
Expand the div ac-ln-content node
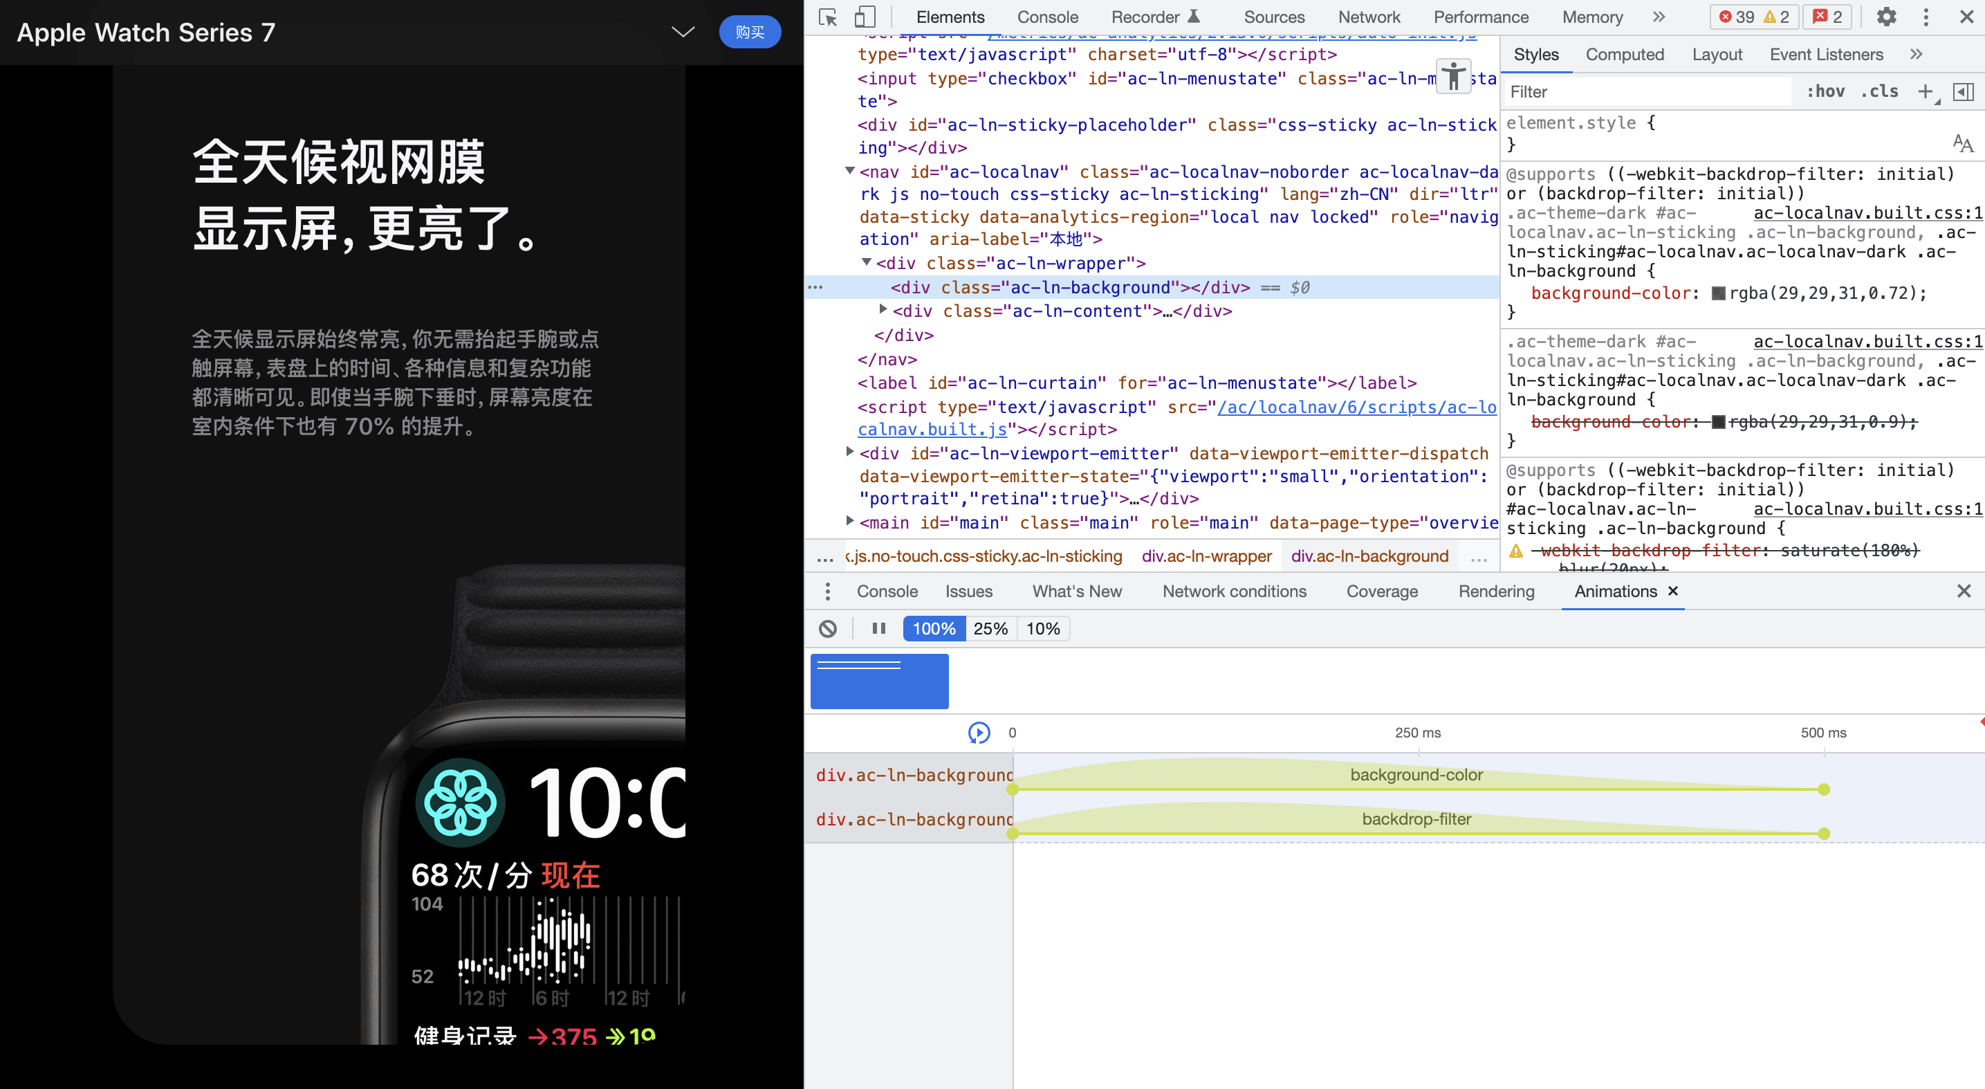(x=883, y=310)
